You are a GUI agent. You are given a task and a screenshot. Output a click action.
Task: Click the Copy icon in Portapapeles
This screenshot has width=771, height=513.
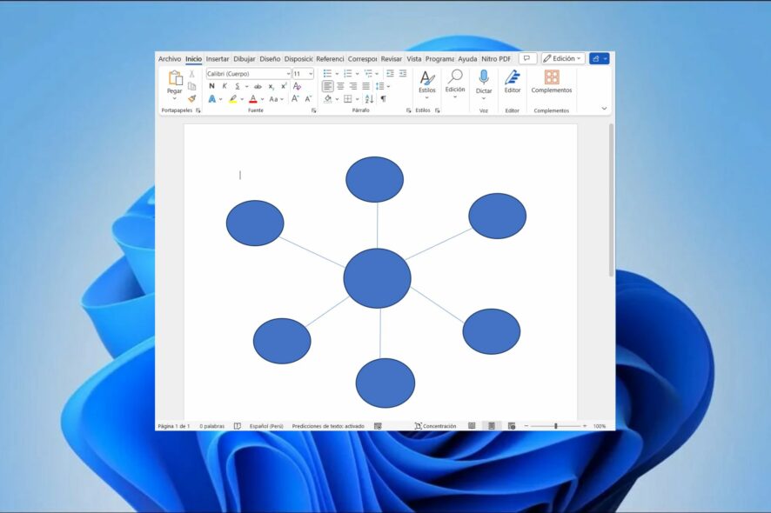[191, 86]
